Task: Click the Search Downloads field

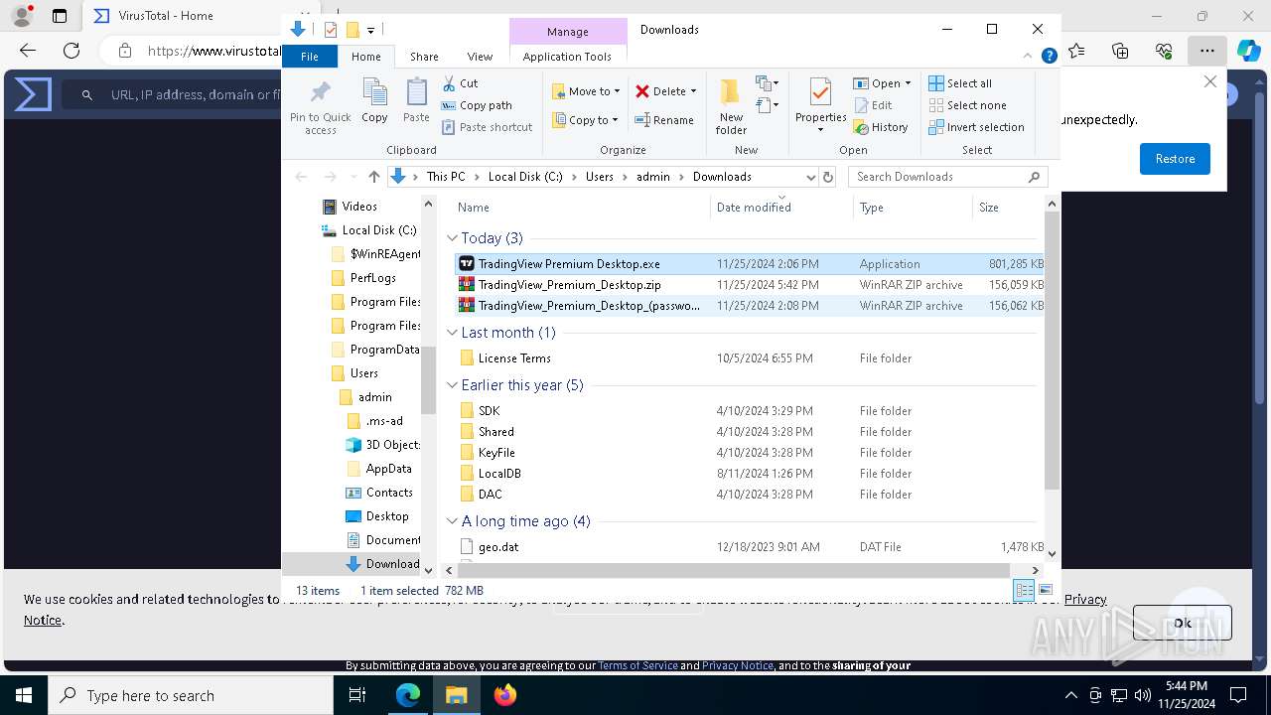Action: pyautogui.click(x=947, y=177)
